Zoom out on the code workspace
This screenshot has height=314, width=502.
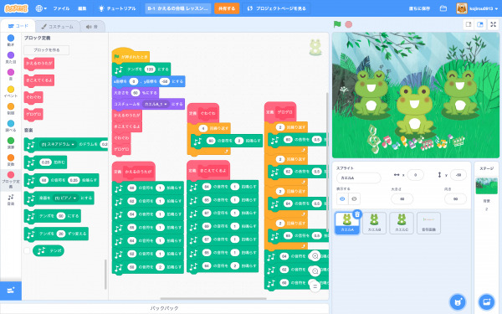click(x=315, y=271)
